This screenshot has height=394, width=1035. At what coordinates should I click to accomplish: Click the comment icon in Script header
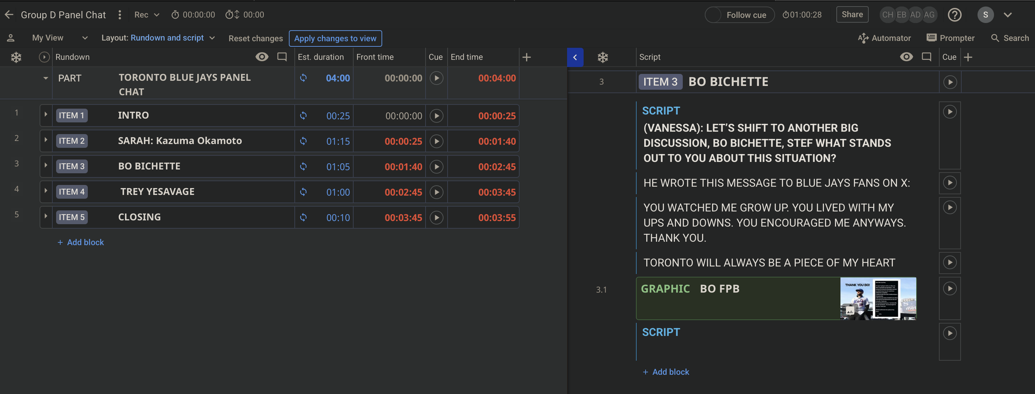[x=927, y=57]
